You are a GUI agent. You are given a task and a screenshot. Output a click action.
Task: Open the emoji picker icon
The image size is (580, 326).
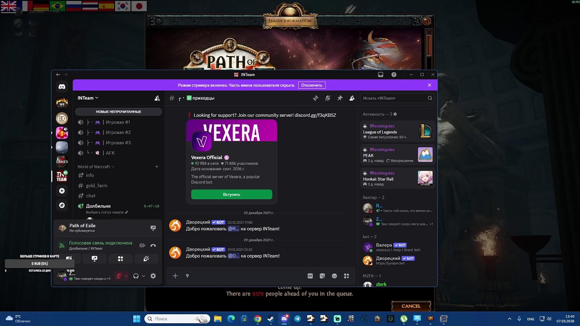(334, 276)
